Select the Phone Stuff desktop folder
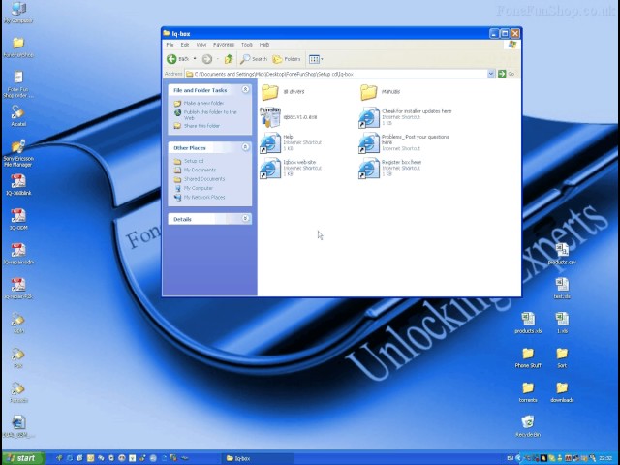The width and height of the screenshot is (620, 465). [x=528, y=357]
